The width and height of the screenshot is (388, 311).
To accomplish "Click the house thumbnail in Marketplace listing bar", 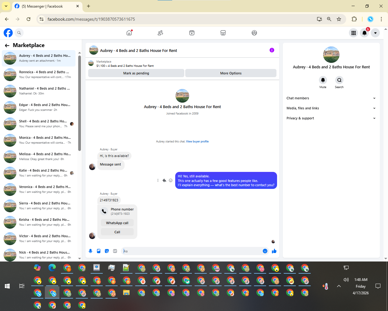I will (91, 63).
